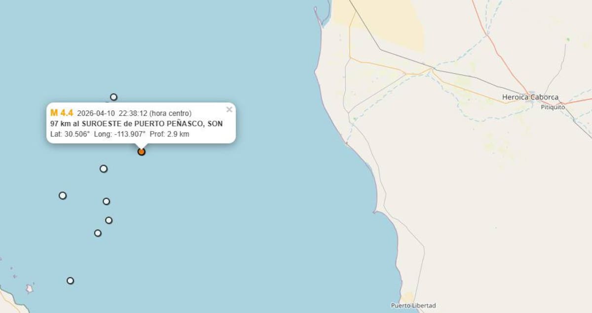
Task: Close the M 4.4 earthquake popup
Action: pos(229,109)
